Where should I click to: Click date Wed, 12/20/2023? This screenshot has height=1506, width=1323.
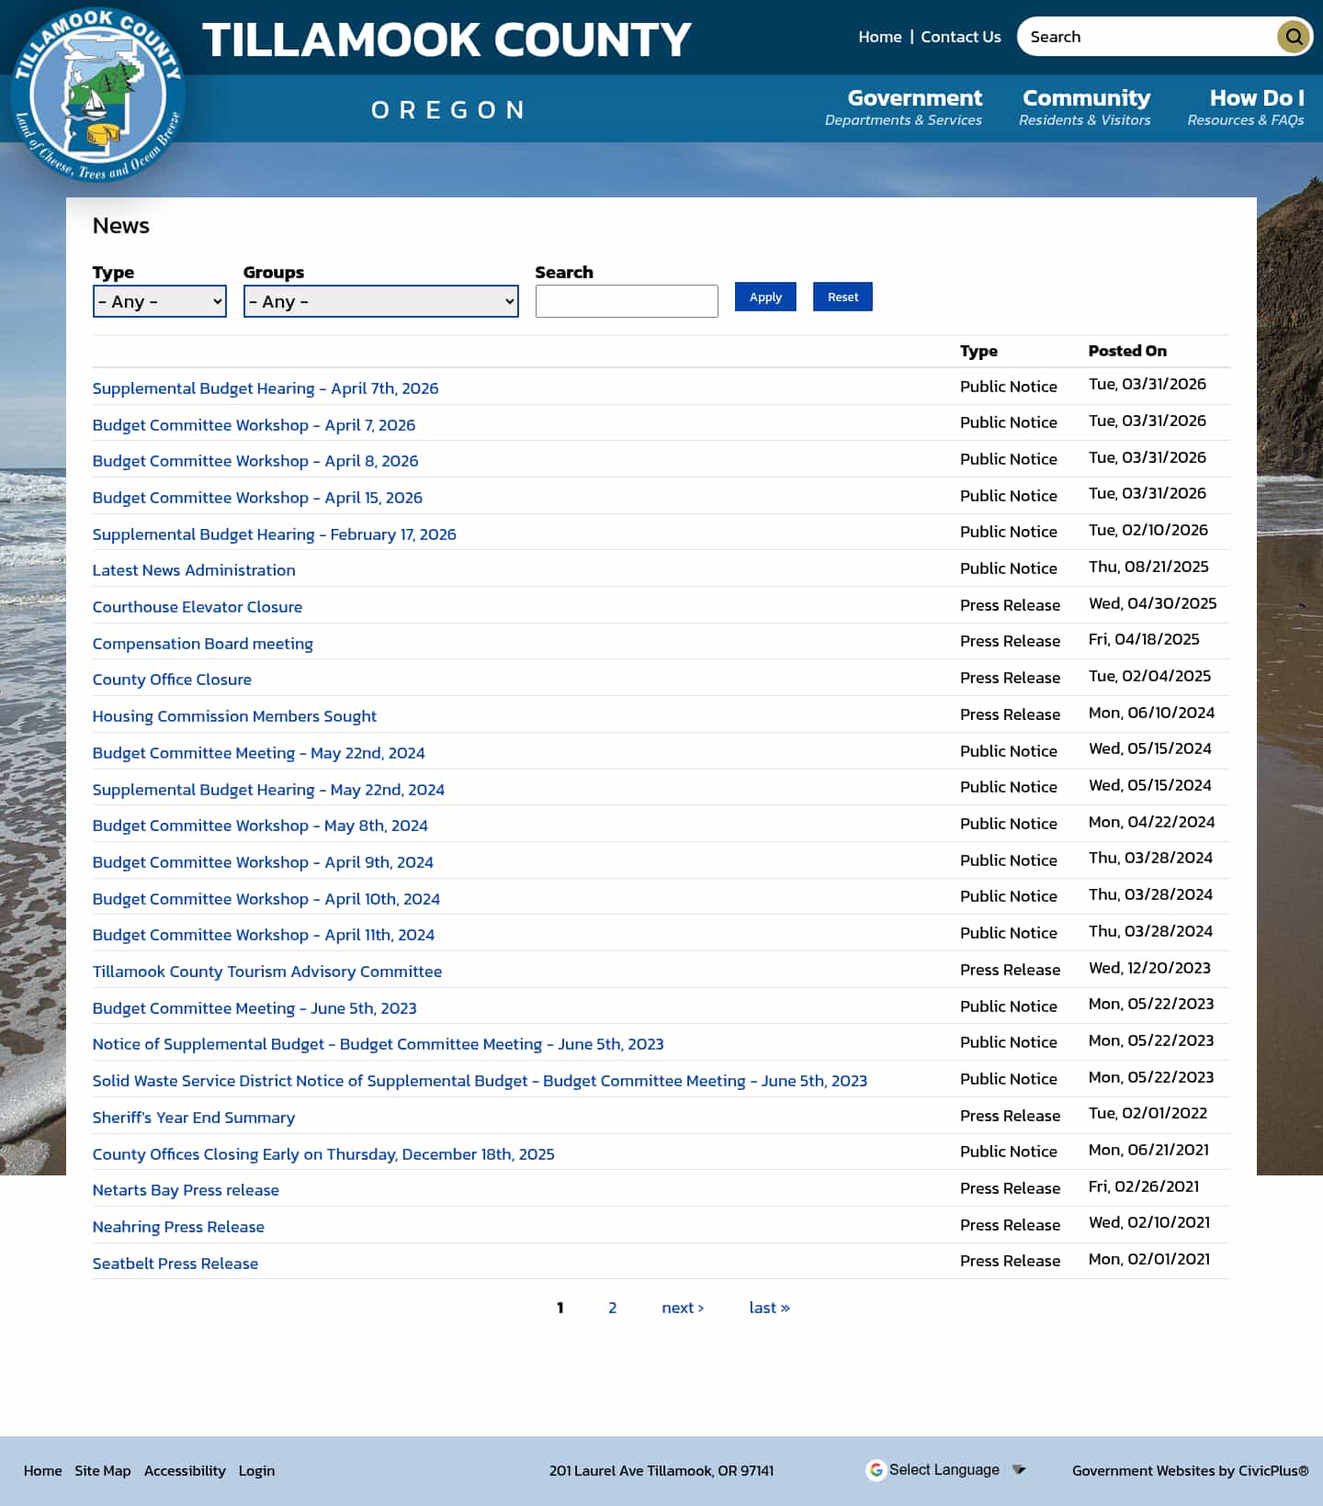(x=1149, y=968)
